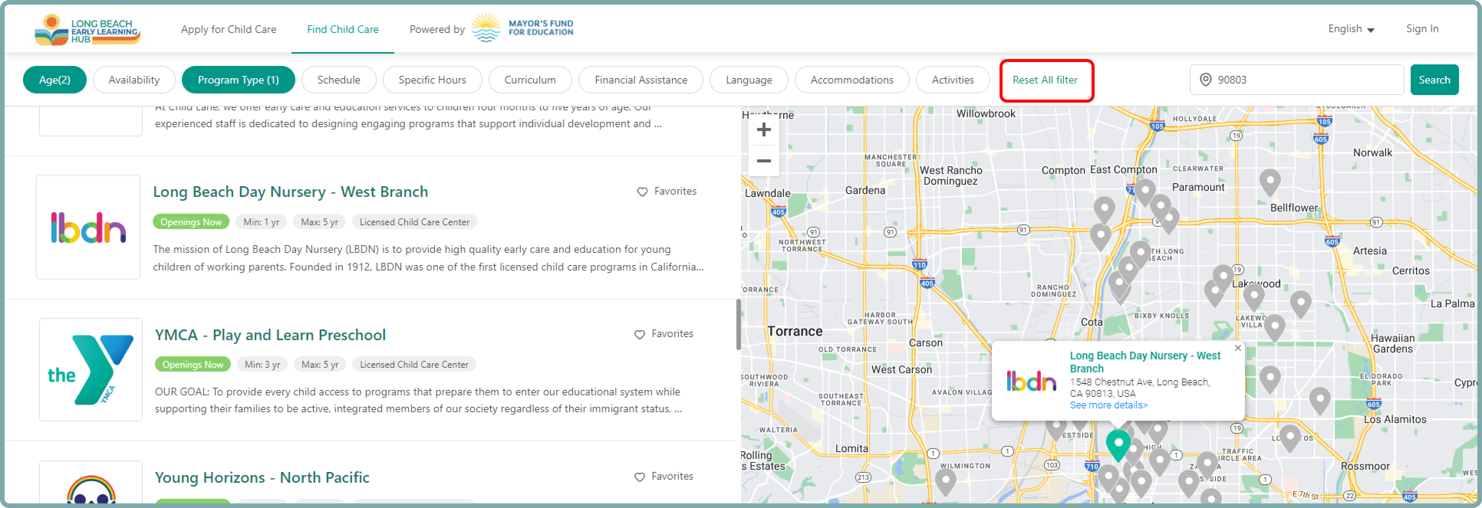Click the Torrance label on map
Screen dimensions: 1482x508
[795, 332]
